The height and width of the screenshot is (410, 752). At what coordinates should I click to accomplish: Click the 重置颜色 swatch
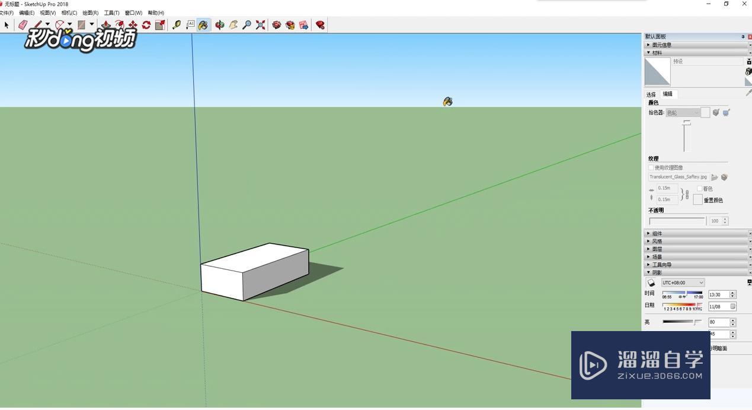click(698, 199)
